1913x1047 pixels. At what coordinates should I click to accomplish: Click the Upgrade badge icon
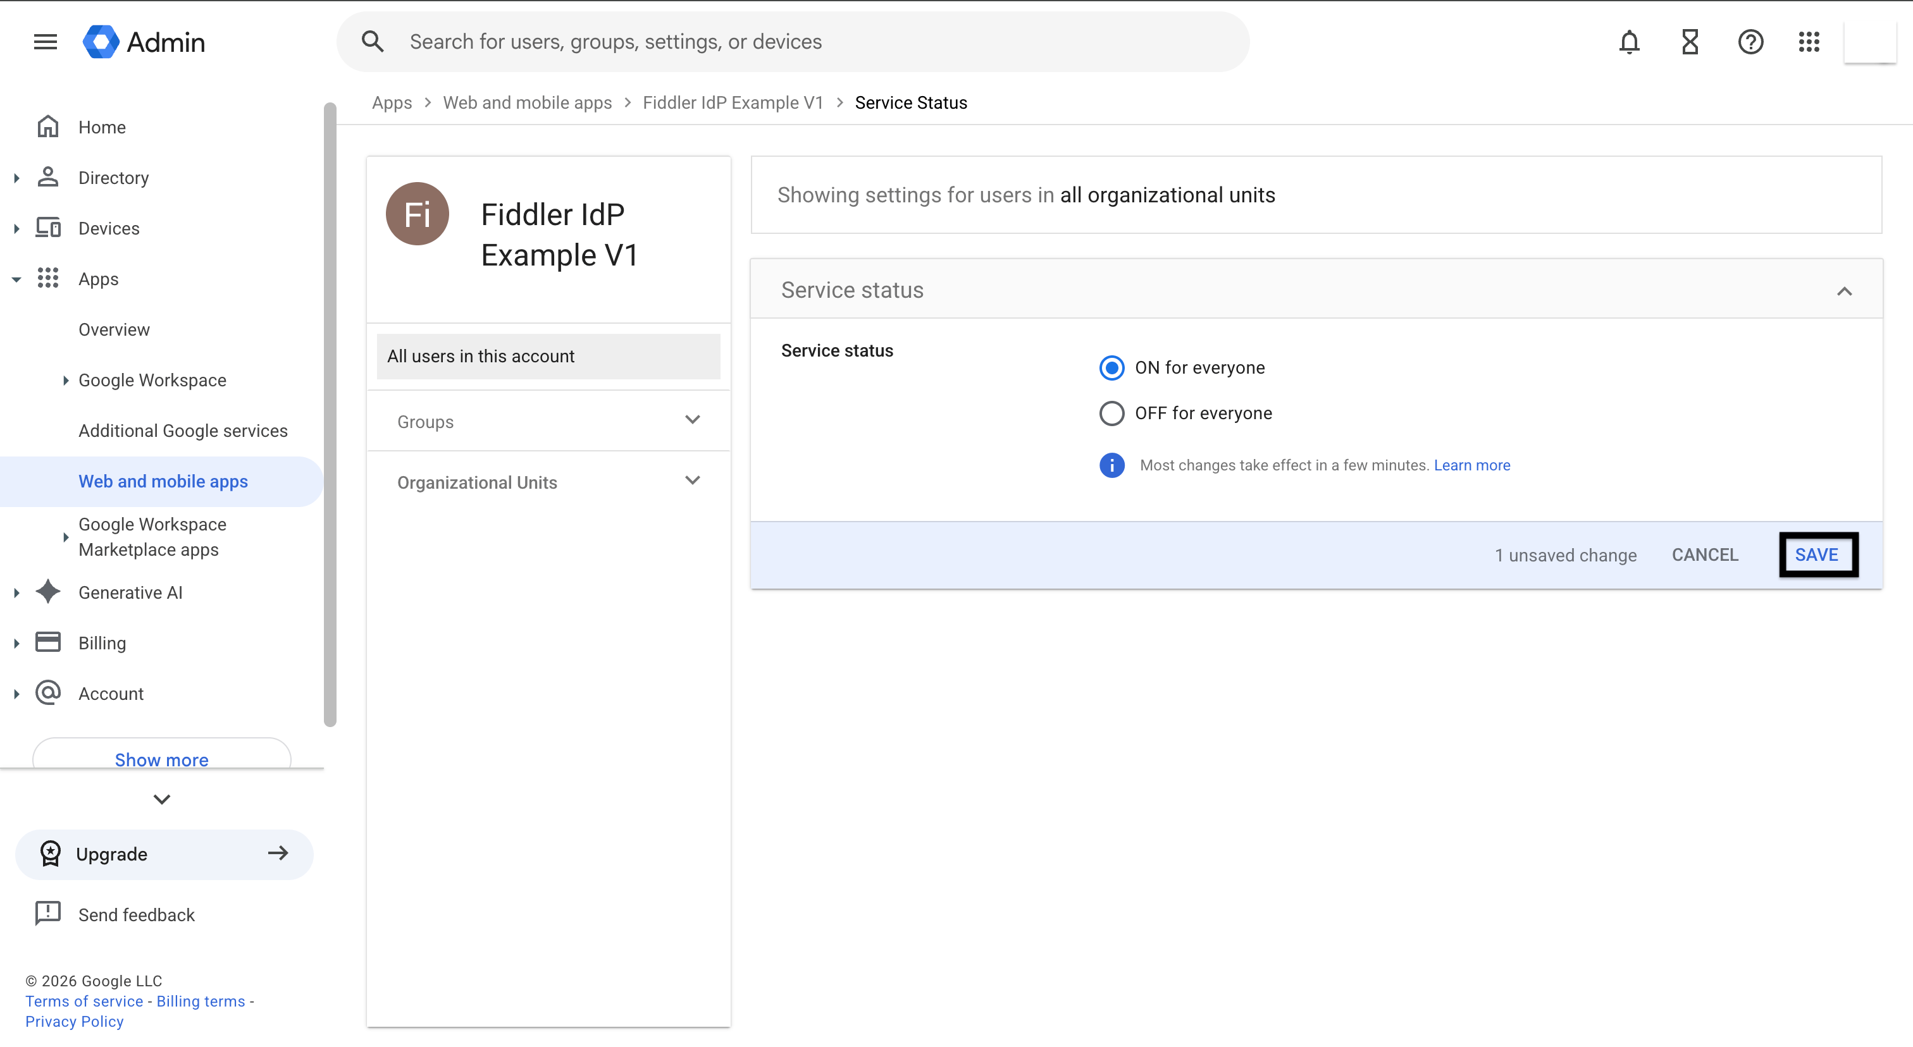[51, 854]
